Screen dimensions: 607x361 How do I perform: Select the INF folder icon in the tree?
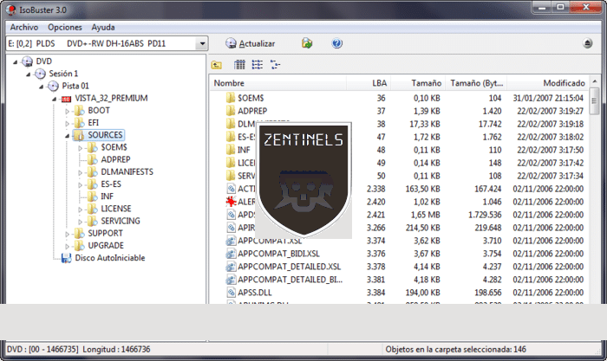[92, 197]
